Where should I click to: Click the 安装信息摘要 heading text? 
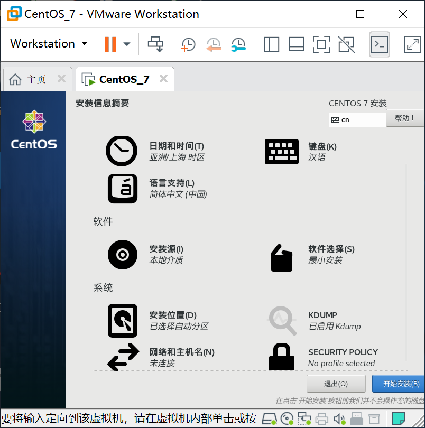point(103,103)
